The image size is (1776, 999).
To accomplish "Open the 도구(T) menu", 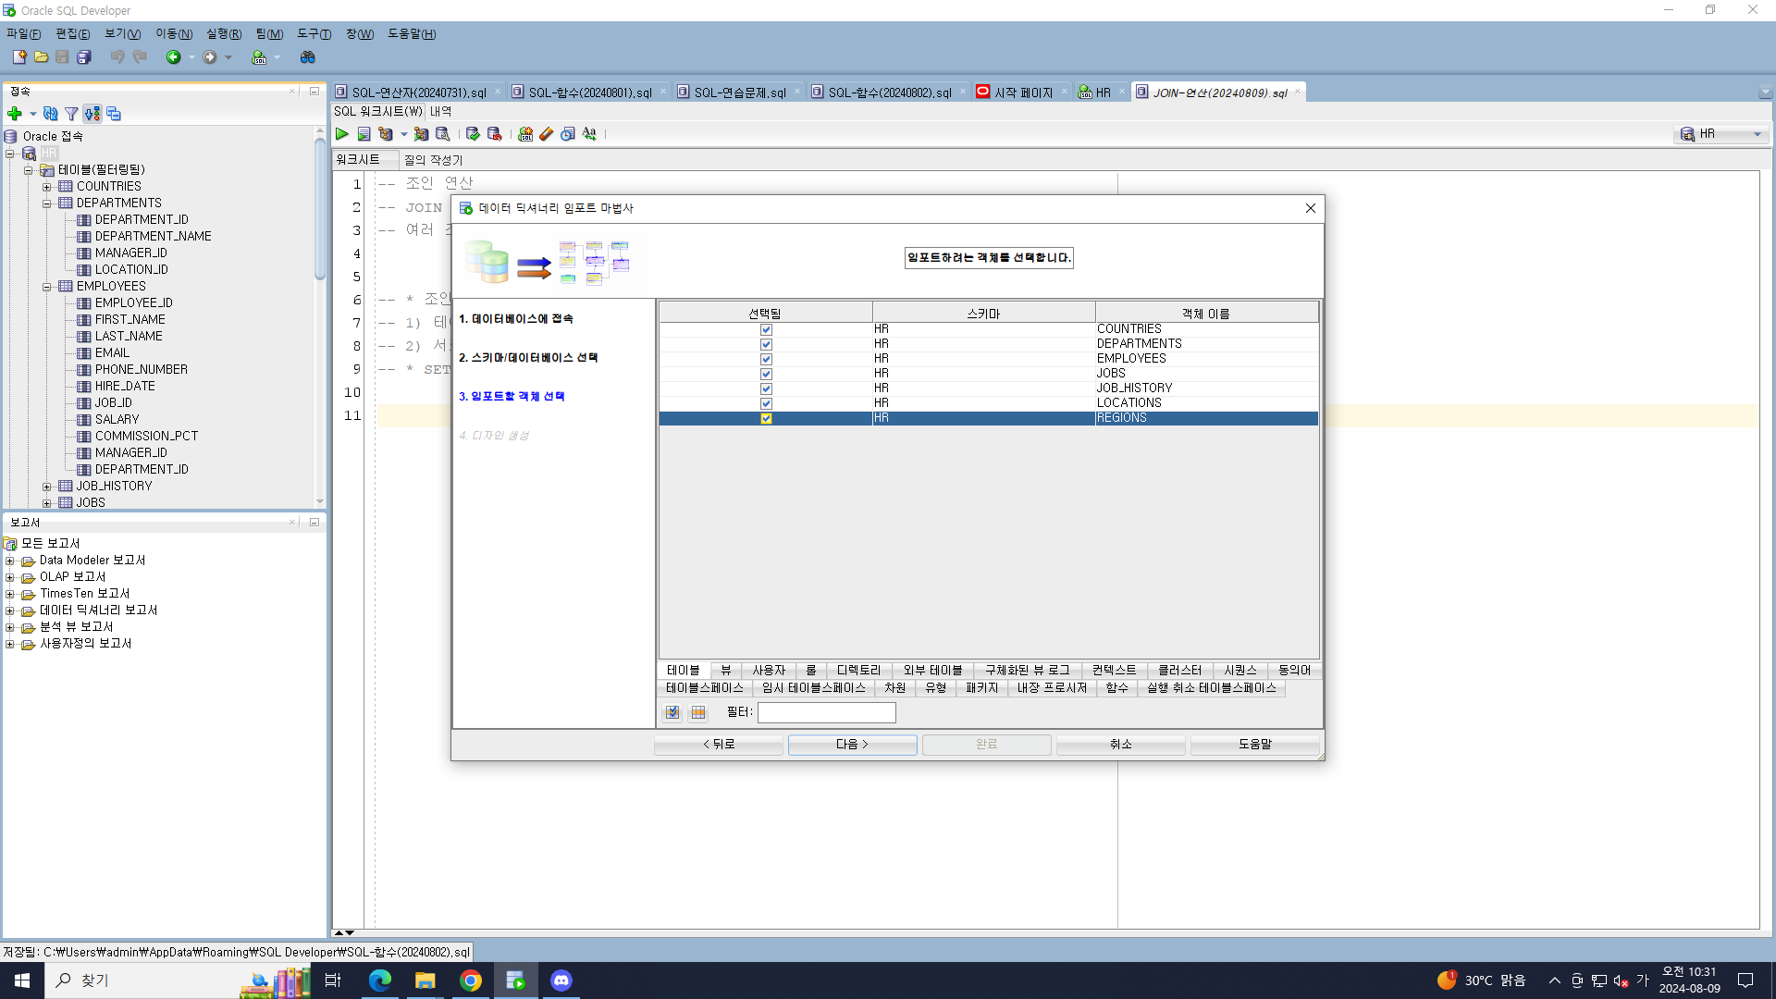I will pos(314,33).
